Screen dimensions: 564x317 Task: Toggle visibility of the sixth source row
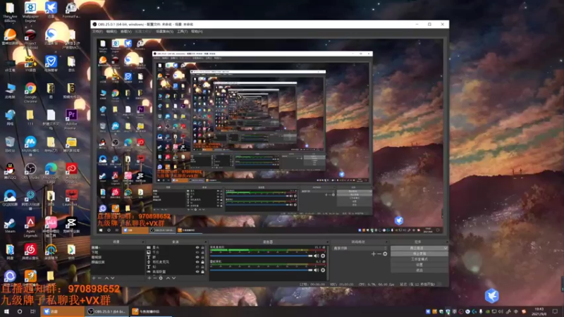197,272
